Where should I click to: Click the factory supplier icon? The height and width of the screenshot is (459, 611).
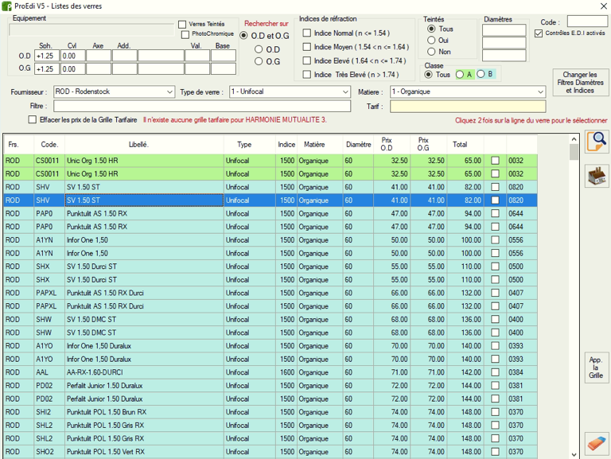click(597, 176)
